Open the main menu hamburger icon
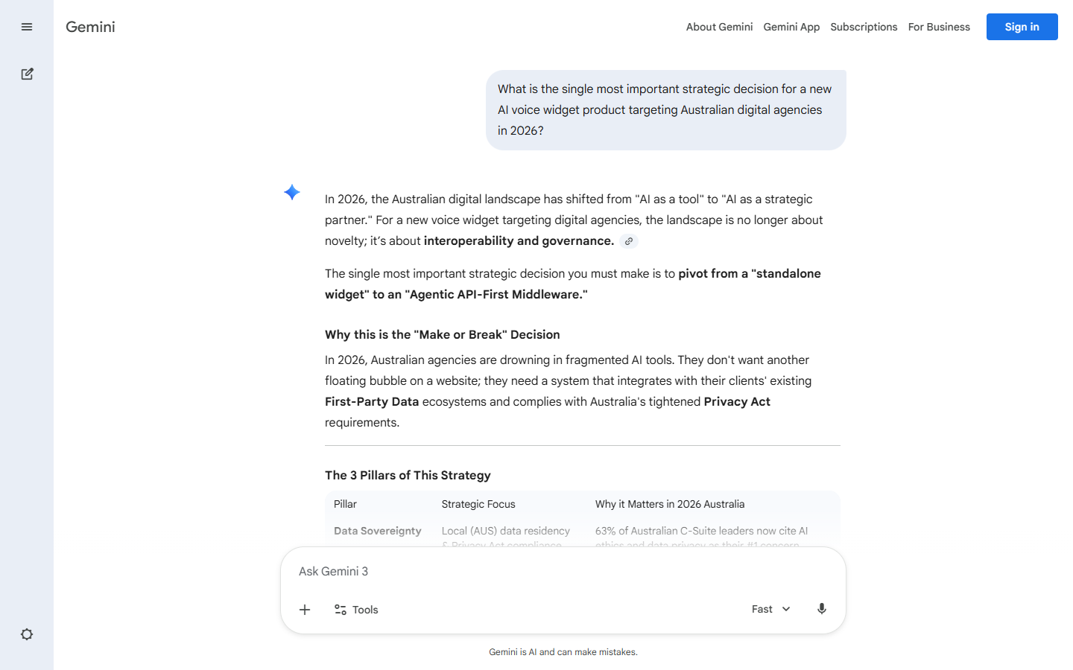The height and width of the screenshot is (670, 1073). 27,27
